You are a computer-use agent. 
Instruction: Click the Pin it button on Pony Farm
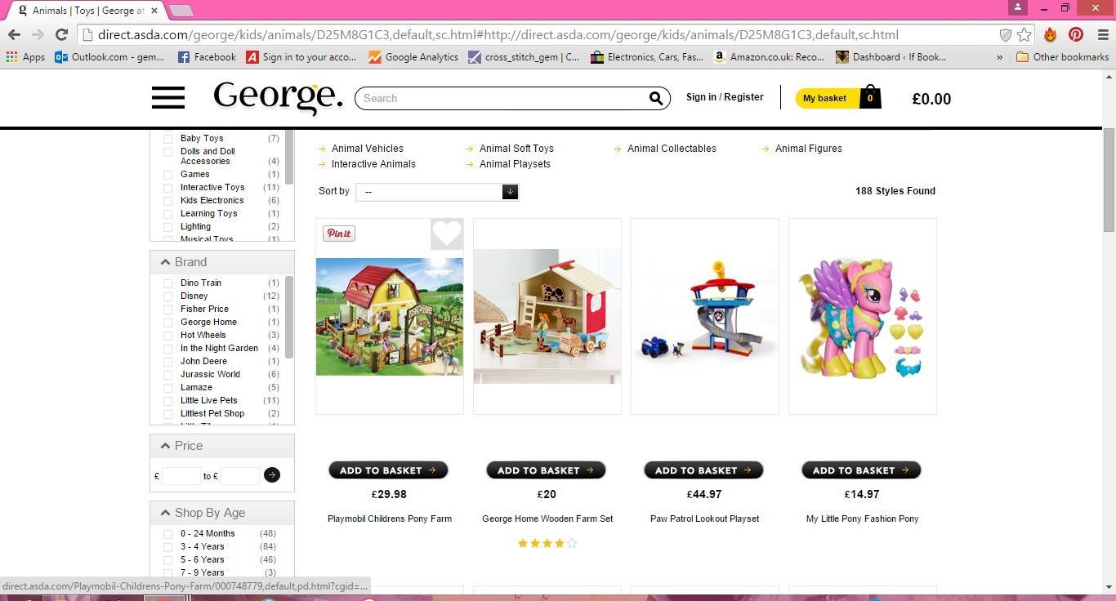coord(338,234)
